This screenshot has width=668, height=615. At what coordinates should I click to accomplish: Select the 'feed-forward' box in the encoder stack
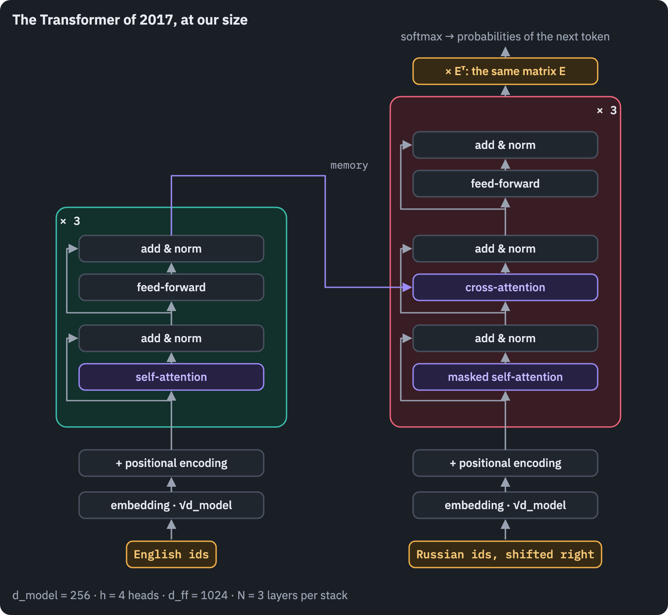pyautogui.click(x=171, y=287)
